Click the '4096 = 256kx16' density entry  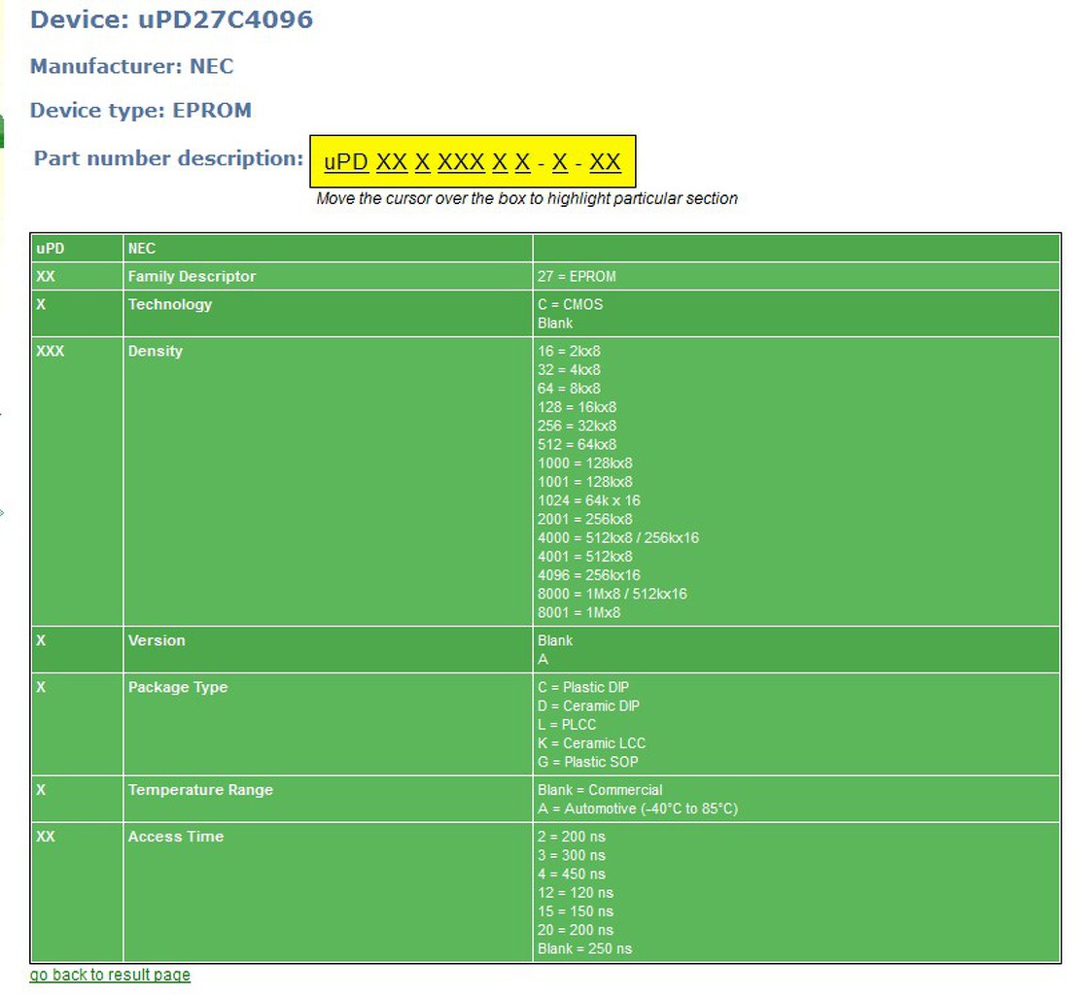point(589,575)
